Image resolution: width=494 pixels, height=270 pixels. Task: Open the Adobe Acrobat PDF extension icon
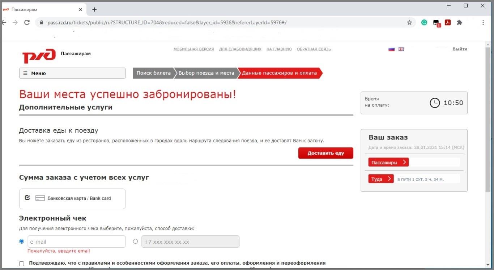(448, 23)
